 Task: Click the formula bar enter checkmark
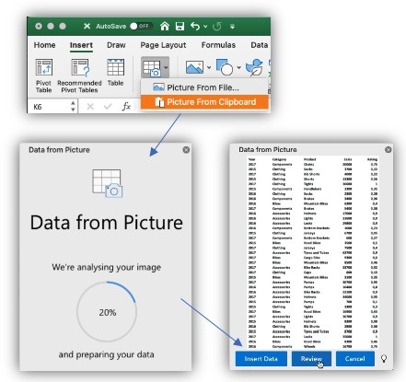tap(108, 107)
